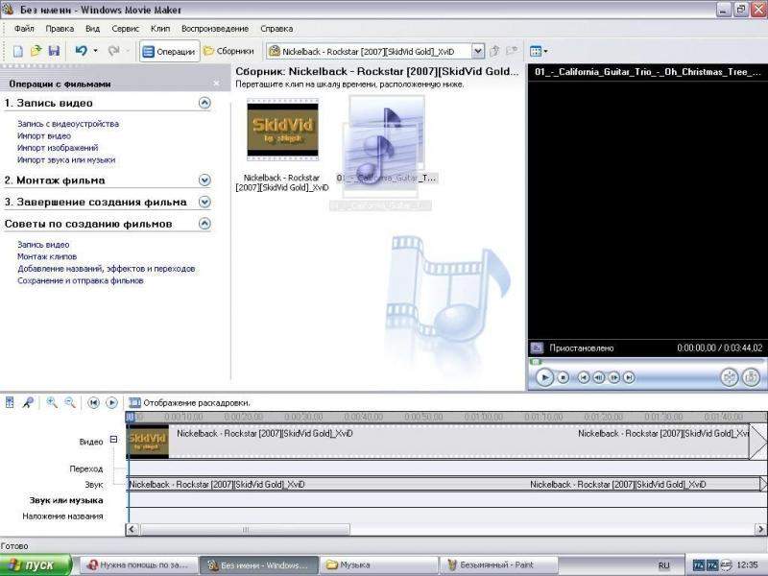Zoom in the timeline with magnifier plus

point(52,403)
